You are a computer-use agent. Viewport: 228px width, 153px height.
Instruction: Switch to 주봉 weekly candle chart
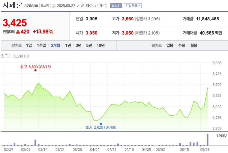click(x=182, y=45)
